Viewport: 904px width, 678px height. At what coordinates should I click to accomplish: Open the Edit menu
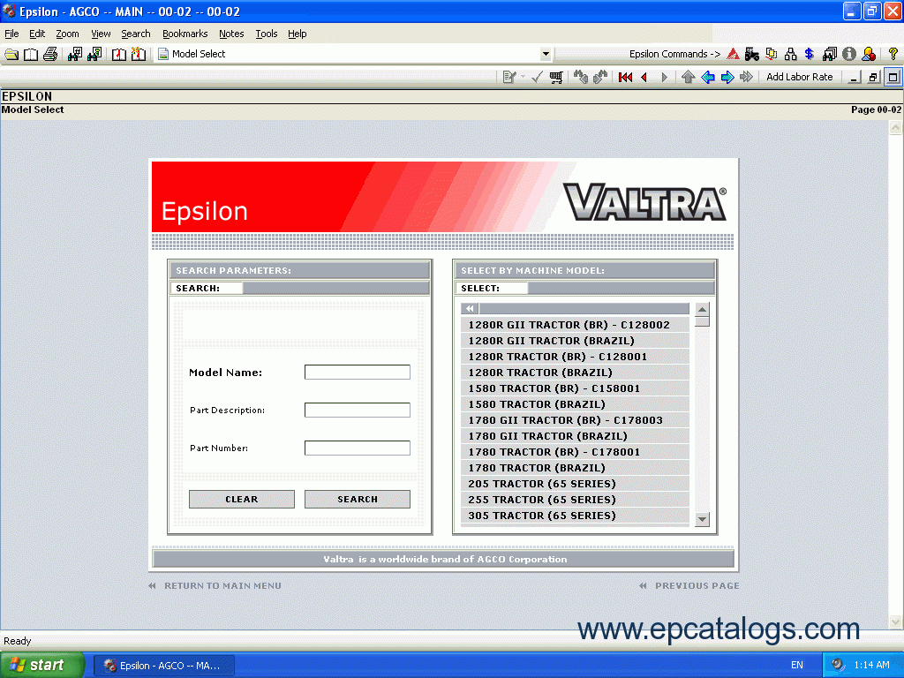click(x=37, y=34)
